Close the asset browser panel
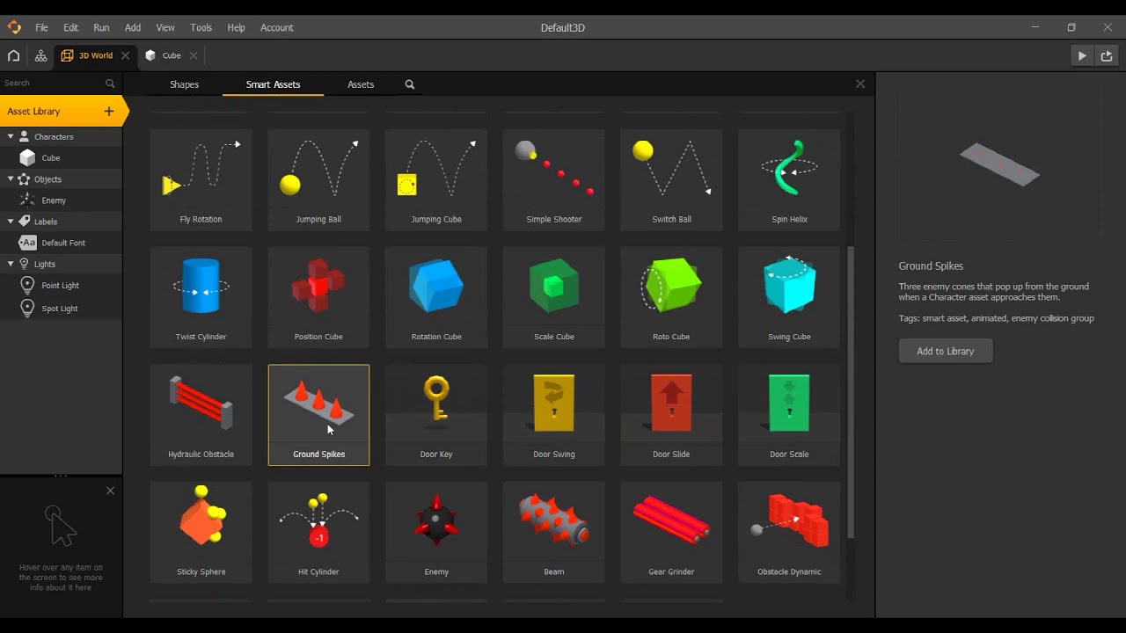 click(x=860, y=84)
